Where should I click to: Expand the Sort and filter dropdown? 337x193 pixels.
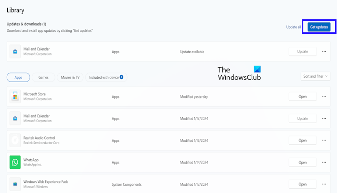pos(315,76)
